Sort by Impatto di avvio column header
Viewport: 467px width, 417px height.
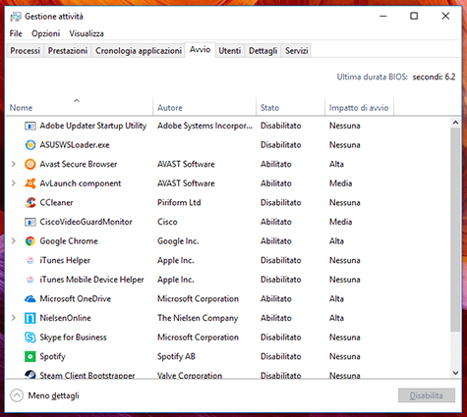[359, 107]
